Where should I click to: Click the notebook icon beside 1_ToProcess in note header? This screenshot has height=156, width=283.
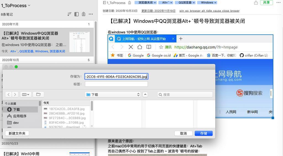(104, 3)
